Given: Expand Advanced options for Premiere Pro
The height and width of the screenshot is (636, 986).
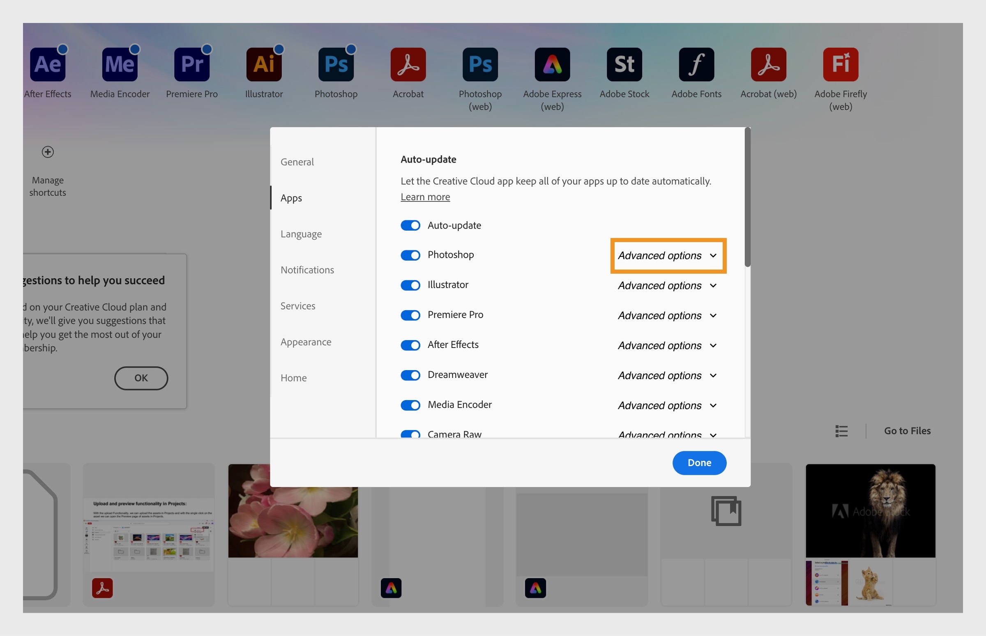Looking at the screenshot, I should click(x=667, y=316).
